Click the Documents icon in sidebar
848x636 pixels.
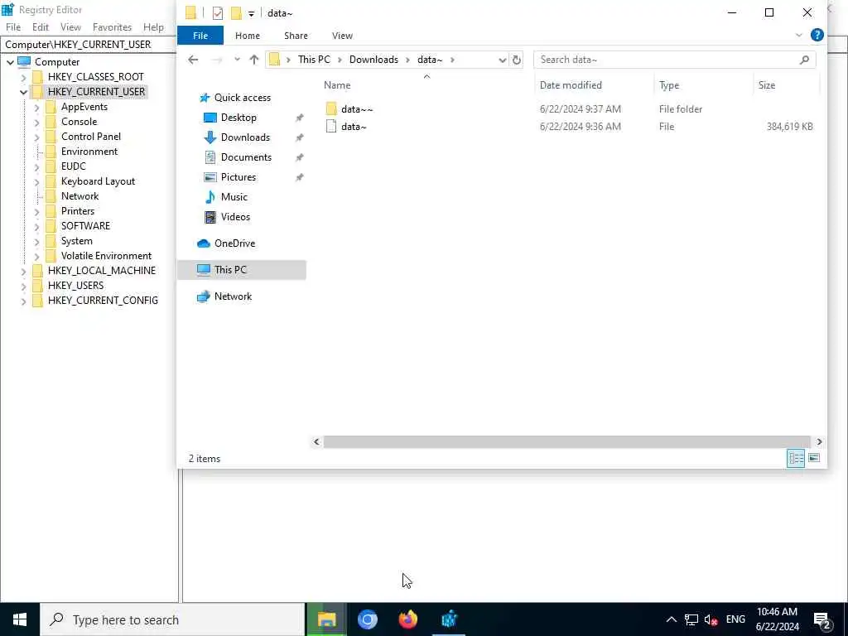(210, 157)
